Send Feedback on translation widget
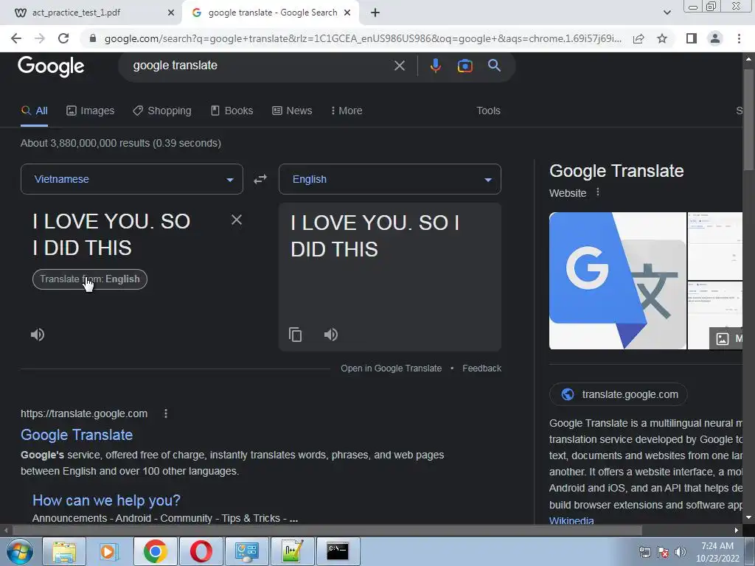The width and height of the screenshot is (755, 566). [481, 368]
